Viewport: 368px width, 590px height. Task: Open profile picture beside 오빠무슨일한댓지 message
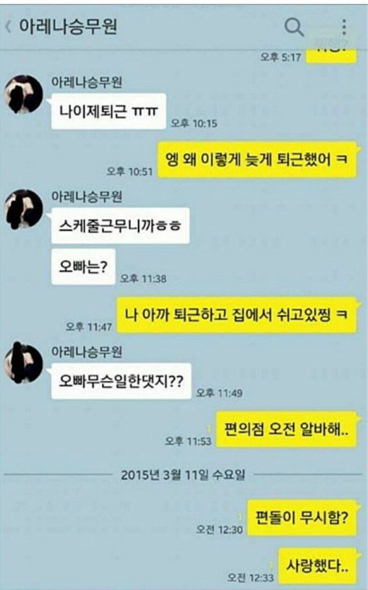[x=23, y=364]
